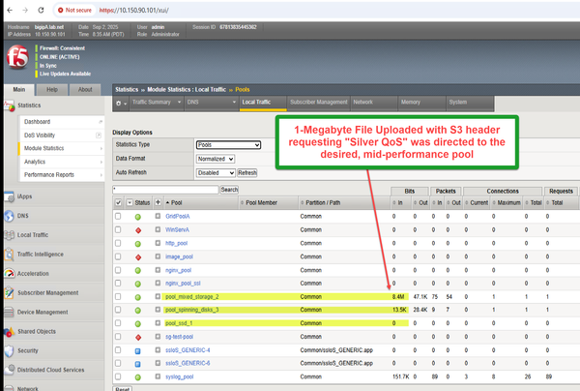Image resolution: width=580 pixels, height=391 pixels.
Task: Open the Data Format Normalized dropdown
Action: click(x=215, y=159)
